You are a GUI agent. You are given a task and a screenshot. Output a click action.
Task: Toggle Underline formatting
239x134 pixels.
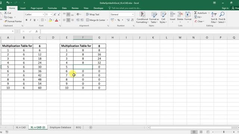click(x=35, y=20)
